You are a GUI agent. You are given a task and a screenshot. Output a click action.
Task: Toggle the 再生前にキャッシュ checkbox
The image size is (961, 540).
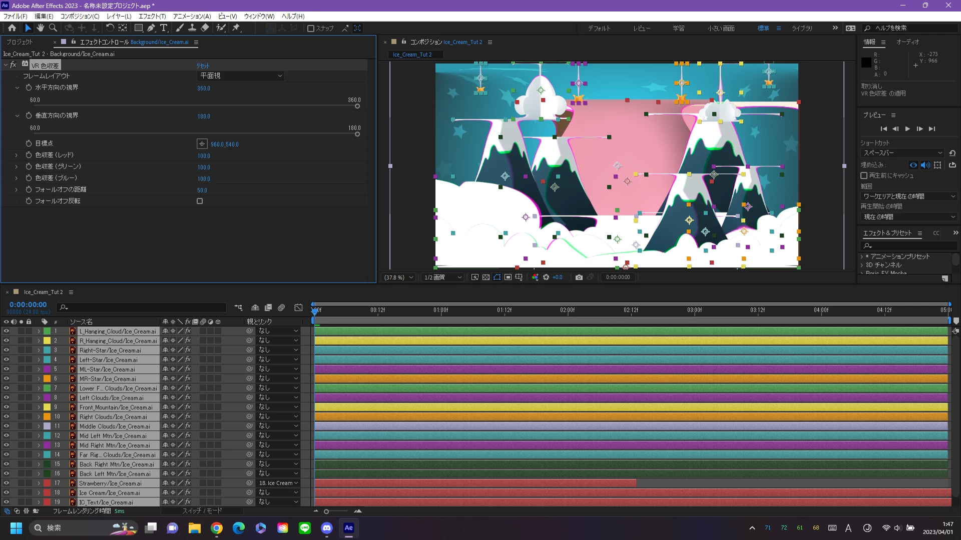click(x=864, y=175)
